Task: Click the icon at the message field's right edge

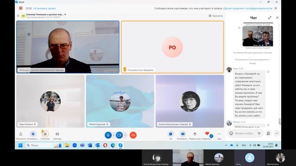Action: coord(259,133)
